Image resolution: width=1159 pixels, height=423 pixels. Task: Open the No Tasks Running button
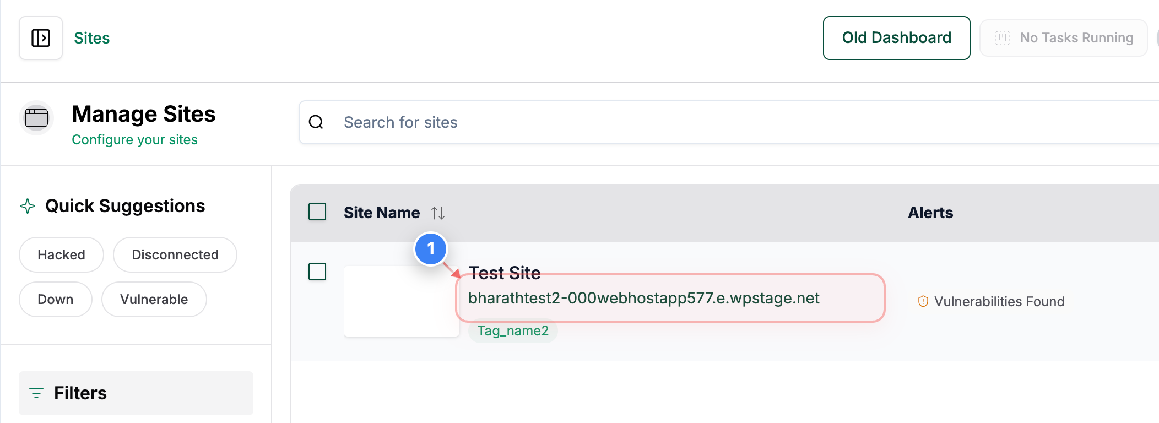(1064, 38)
